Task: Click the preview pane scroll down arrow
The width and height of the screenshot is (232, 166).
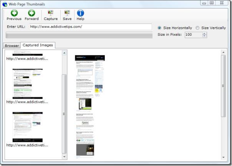Action: [224, 157]
